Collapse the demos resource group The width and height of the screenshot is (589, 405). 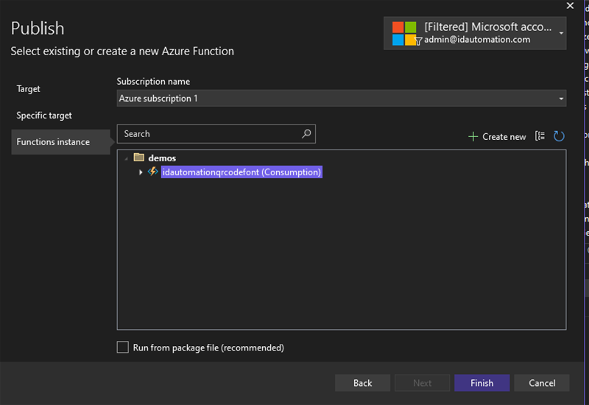tap(126, 158)
